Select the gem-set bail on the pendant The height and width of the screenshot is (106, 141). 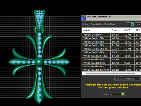(39, 20)
